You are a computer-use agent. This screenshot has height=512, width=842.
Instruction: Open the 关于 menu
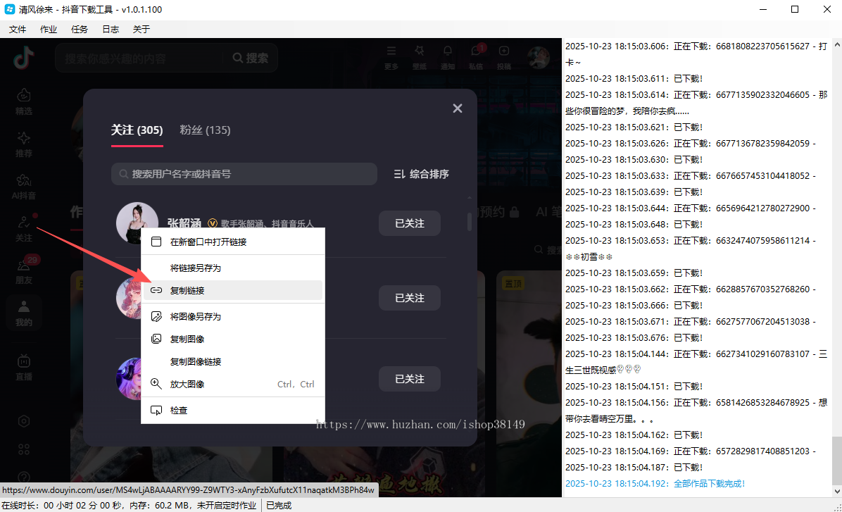coord(142,30)
